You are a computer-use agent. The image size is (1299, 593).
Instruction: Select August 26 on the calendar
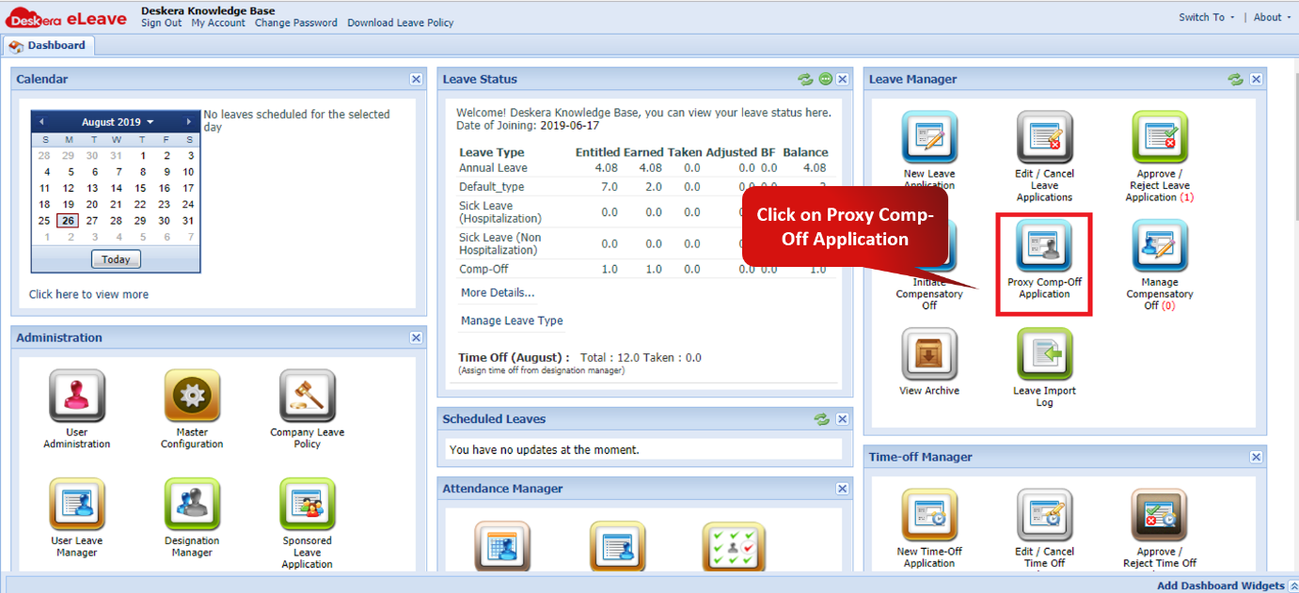[x=68, y=219]
